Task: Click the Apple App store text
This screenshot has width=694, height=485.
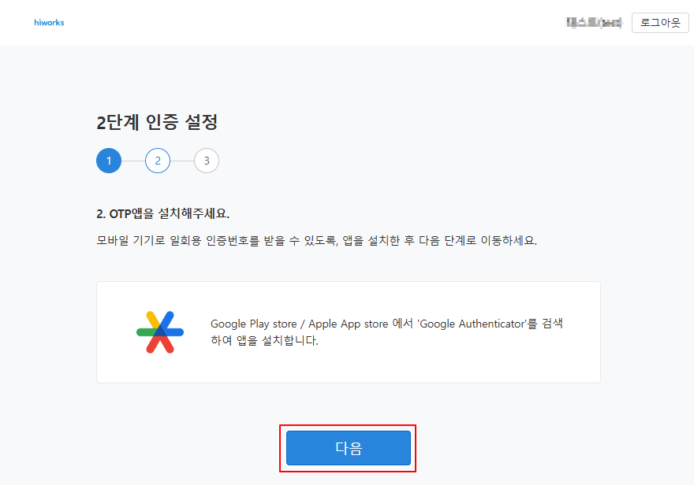Action: point(345,324)
